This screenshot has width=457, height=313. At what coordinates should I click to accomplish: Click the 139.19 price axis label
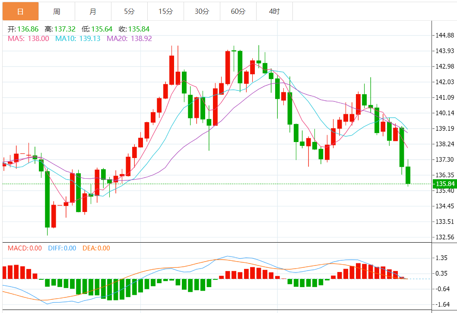click(445, 129)
